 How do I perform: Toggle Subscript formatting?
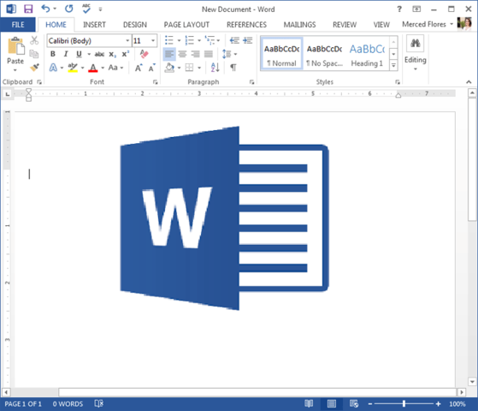(113, 54)
